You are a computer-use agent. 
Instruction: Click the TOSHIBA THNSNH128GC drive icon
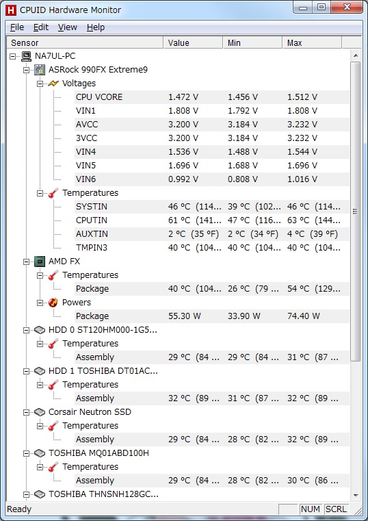pos(40,494)
